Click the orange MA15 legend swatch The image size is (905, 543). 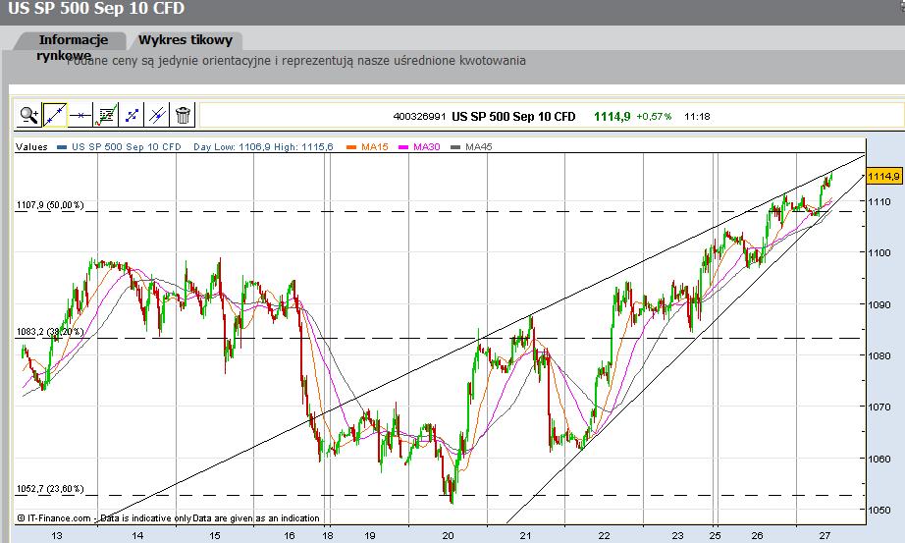[350, 147]
